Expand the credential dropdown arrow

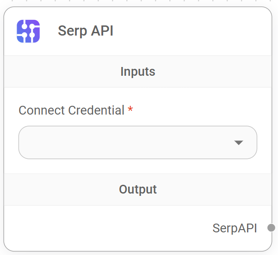239,143
